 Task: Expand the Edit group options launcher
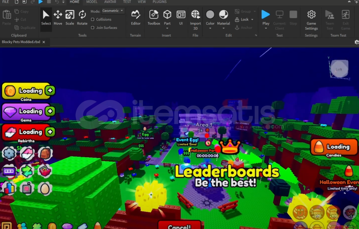256,35
